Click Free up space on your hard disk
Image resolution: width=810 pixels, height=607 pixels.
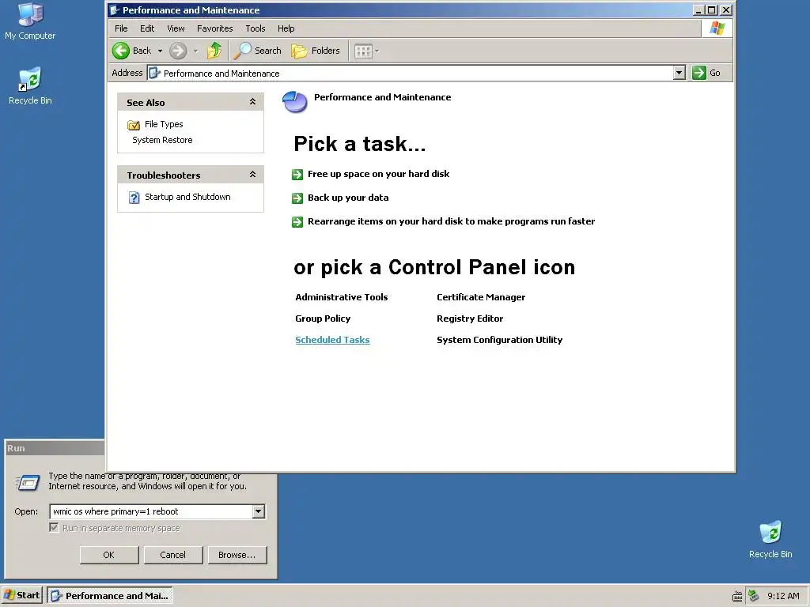tap(379, 174)
